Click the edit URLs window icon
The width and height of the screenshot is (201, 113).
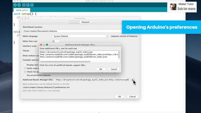coord(133,80)
